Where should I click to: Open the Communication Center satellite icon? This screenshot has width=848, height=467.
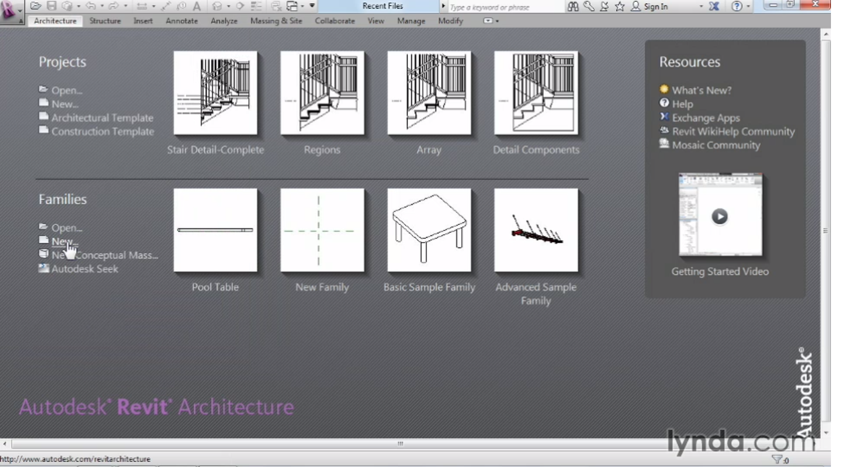[x=604, y=6]
